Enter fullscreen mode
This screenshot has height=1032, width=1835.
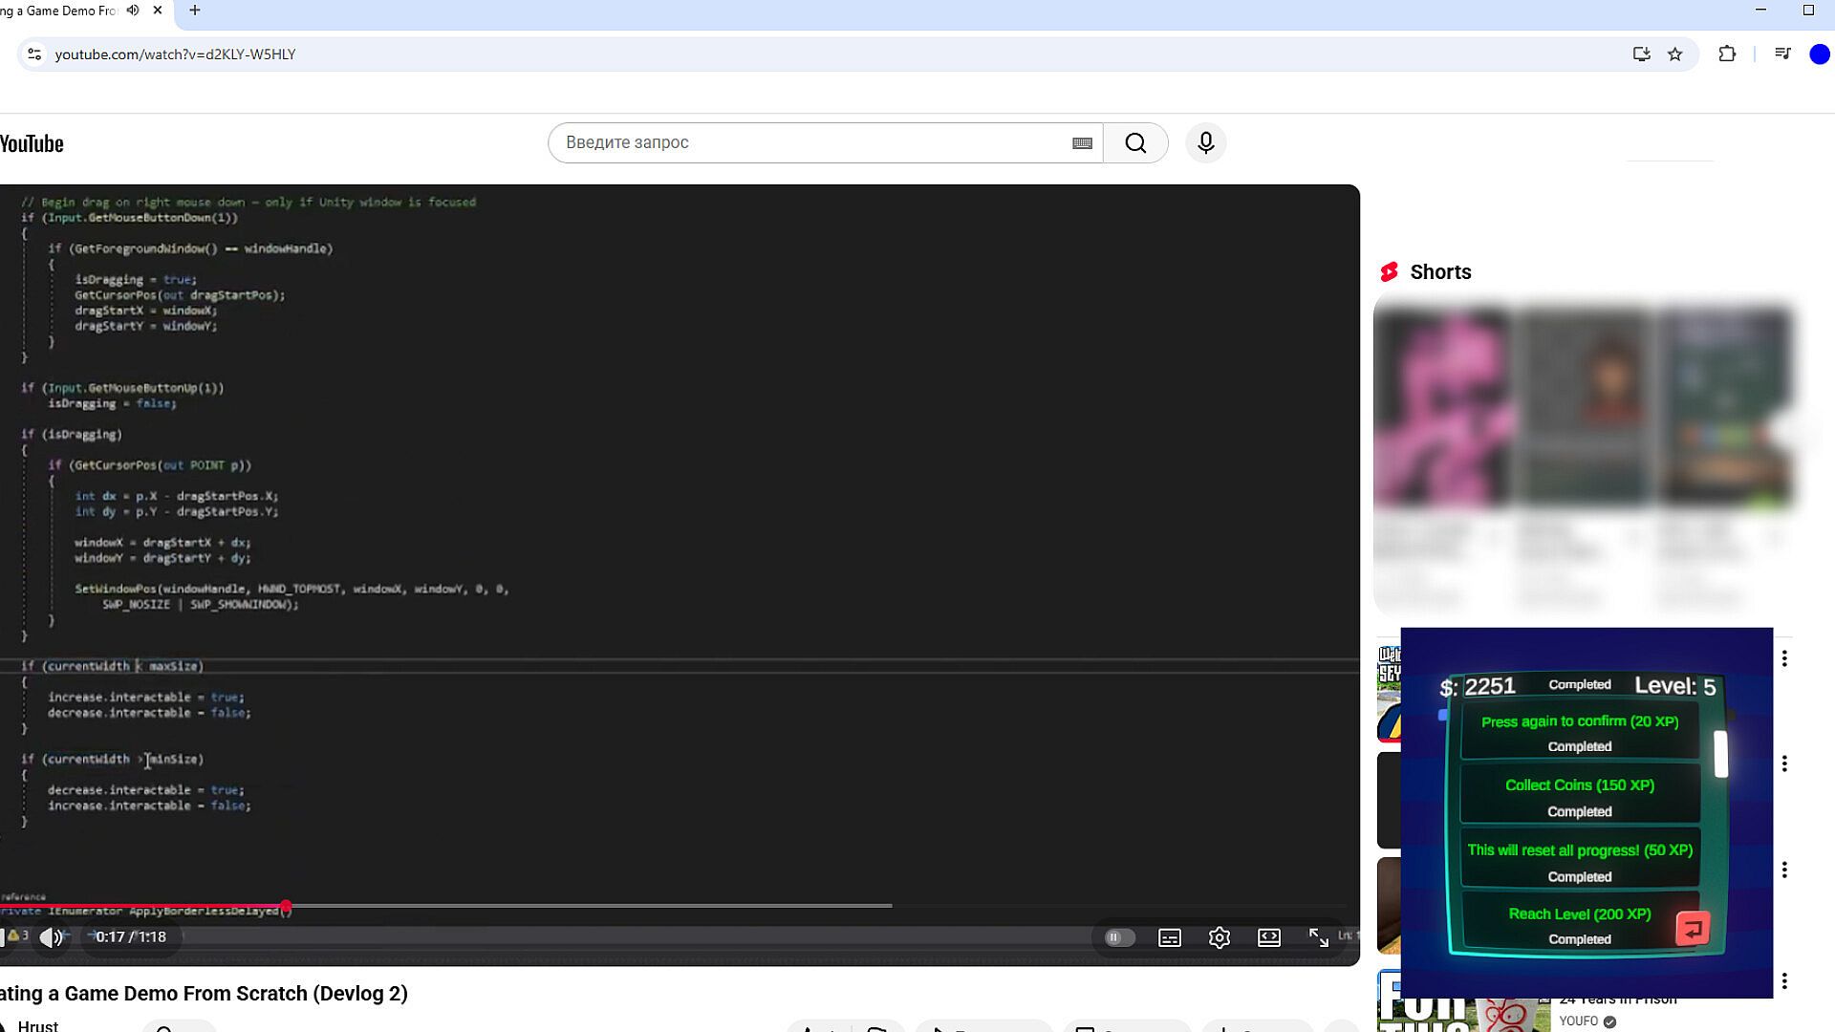[x=1318, y=938]
